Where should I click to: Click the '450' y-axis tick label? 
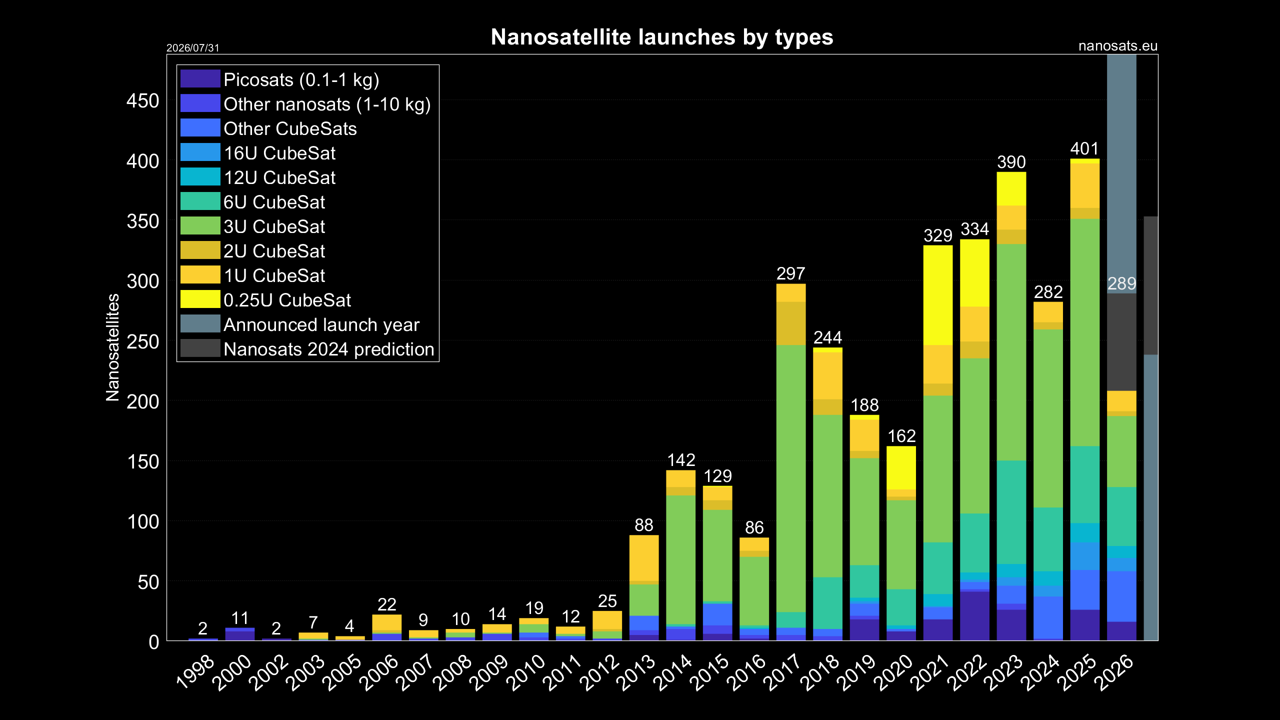click(x=142, y=101)
